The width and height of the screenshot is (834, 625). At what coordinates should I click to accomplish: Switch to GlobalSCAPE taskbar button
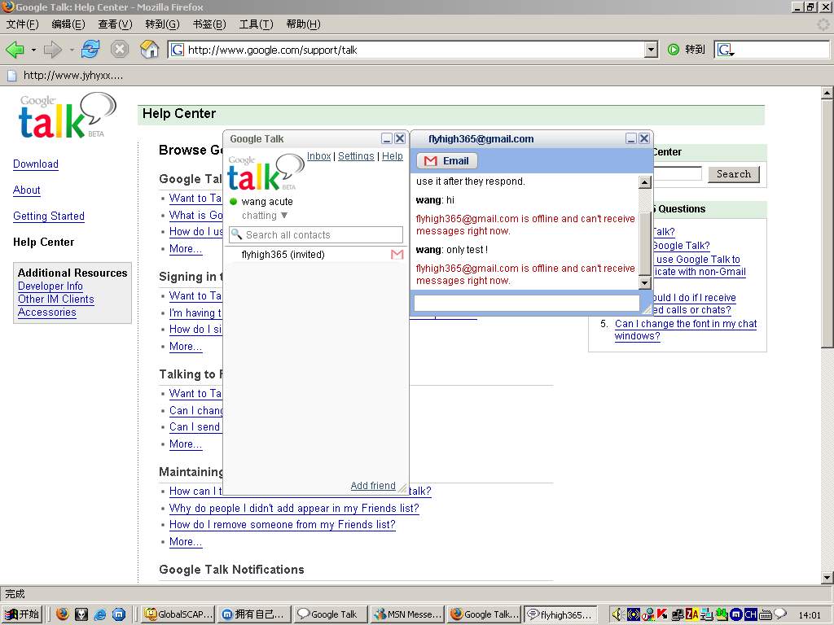coord(179,614)
